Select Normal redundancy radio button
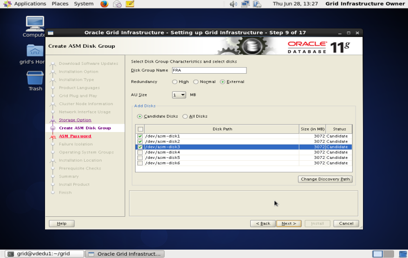The image size is (408, 258). pos(196,82)
